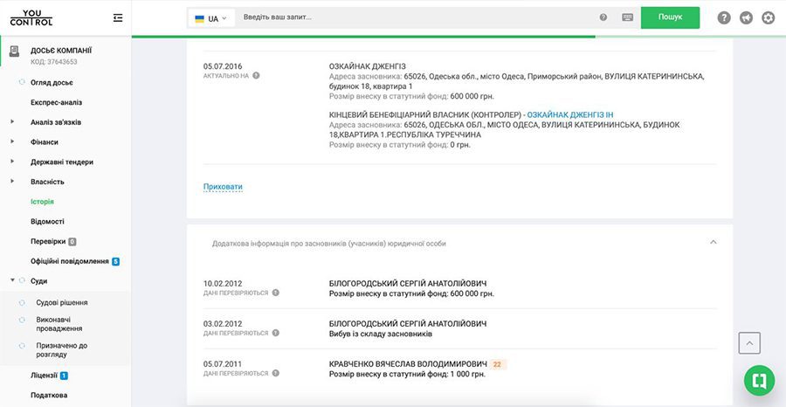The image size is (786, 407).
Task: Collapse the Суди sidebar section
Action: [x=12, y=280]
